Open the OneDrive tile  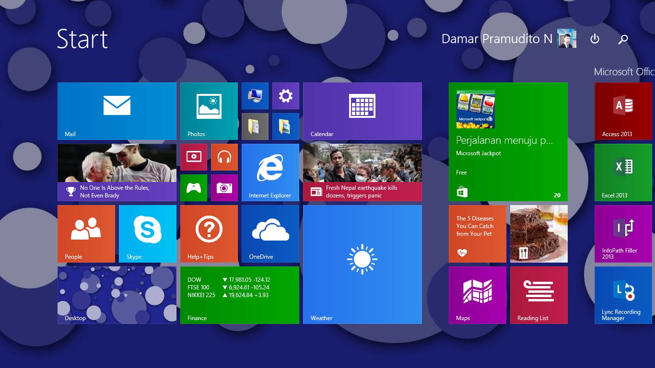pos(270,234)
